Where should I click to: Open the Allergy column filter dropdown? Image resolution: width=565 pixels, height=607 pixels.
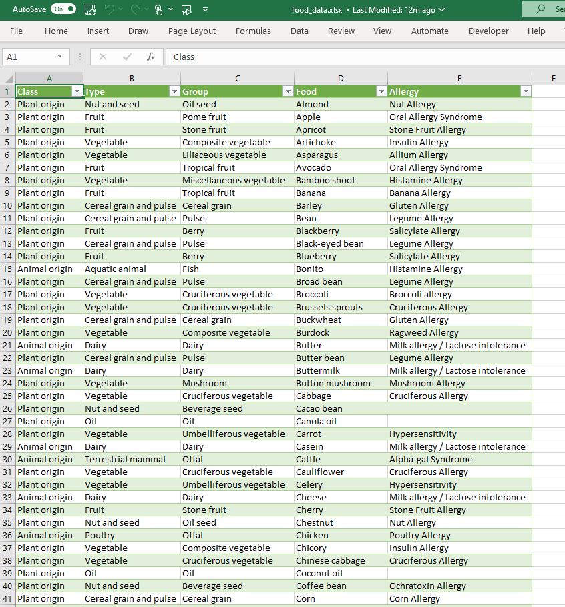(x=526, y=91)
